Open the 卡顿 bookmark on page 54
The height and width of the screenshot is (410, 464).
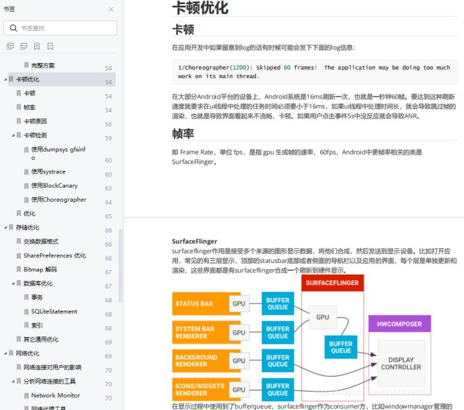click(29, 93)
